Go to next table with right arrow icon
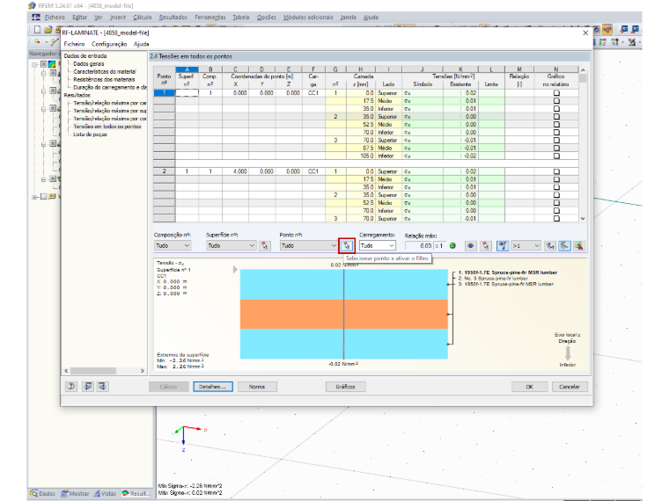 pos(102,387)
